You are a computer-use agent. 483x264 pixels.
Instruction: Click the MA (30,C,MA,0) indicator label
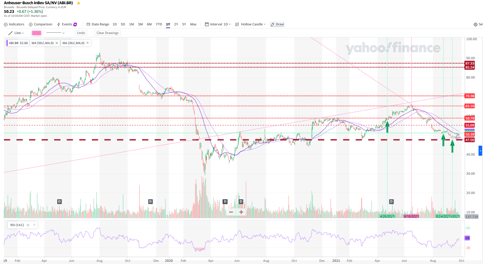pos(73,43)
